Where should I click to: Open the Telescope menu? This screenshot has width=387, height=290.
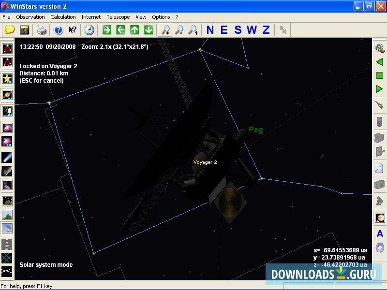point(118,16)
